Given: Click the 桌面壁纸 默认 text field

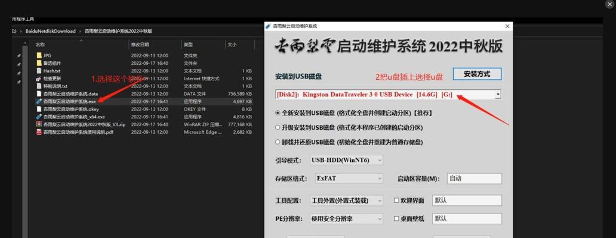Looking at the screenshot, I should [467, 219].
